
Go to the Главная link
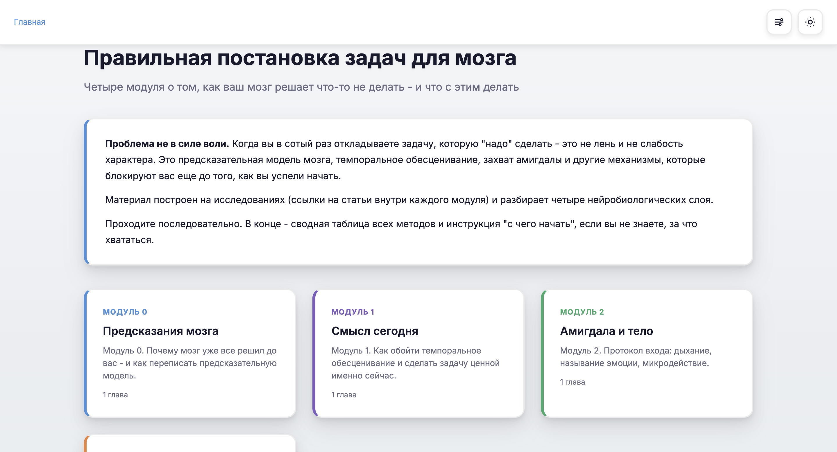coord(30,22)
